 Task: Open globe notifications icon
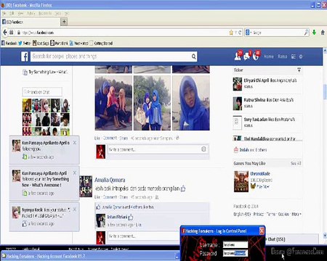pos(257,56)
